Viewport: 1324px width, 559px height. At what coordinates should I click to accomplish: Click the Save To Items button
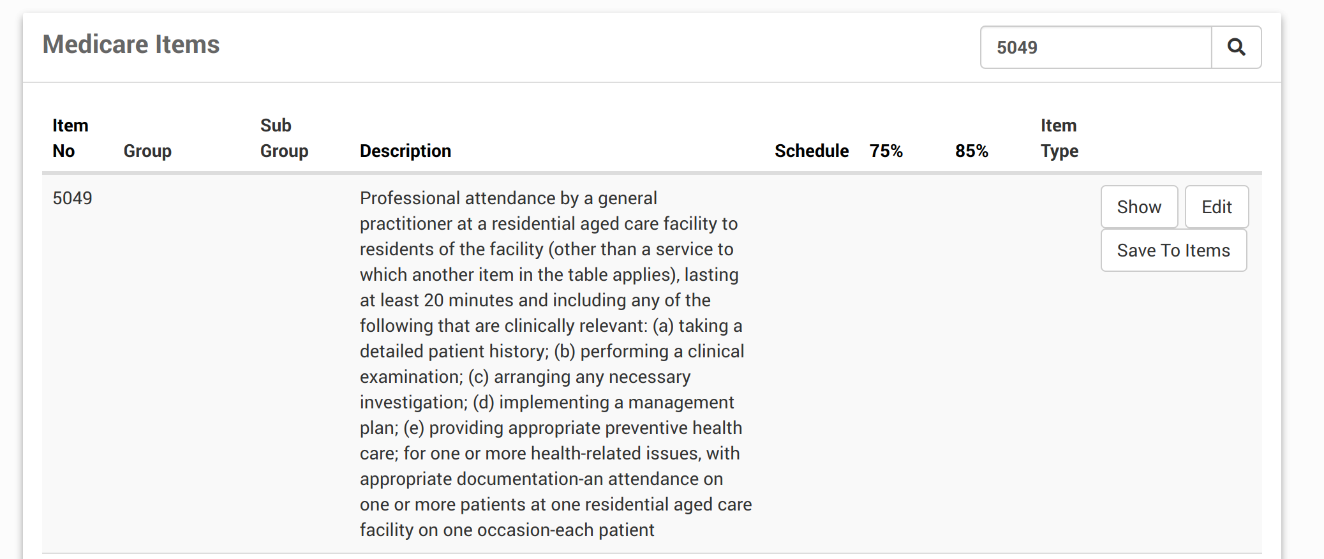click(x=1173, y=251)
